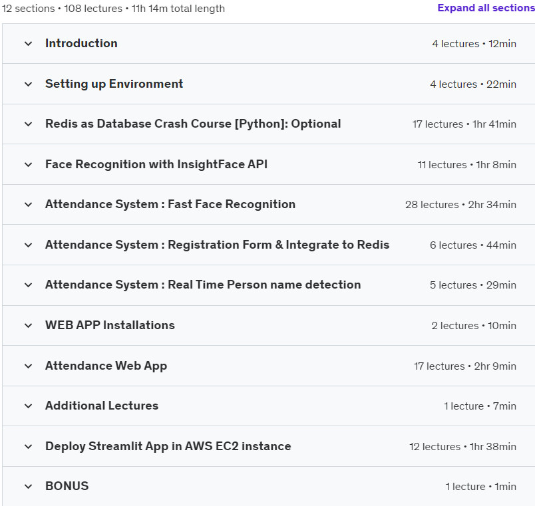
Task: Click the '11 lectures • 1hr 8min' text
Action: pyautogui.click(x=466, y=165)
